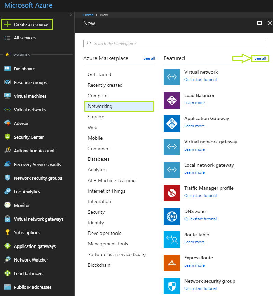Click the Create a resource plus icon

coord(8,24)
